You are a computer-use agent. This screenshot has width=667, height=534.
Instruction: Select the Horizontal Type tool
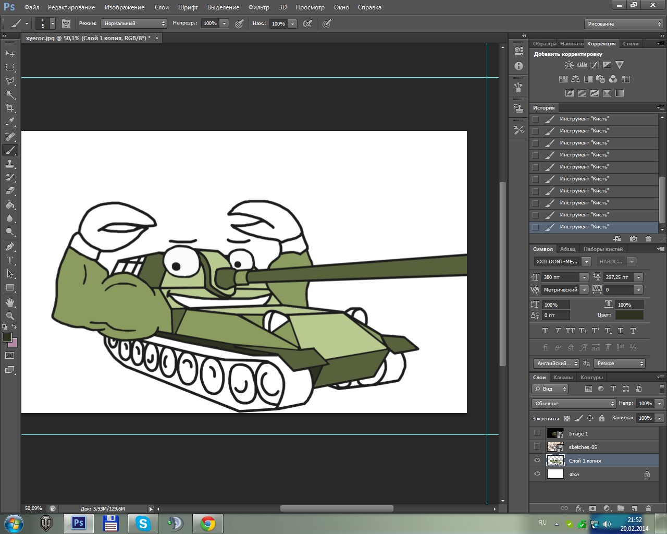(10, 260)
